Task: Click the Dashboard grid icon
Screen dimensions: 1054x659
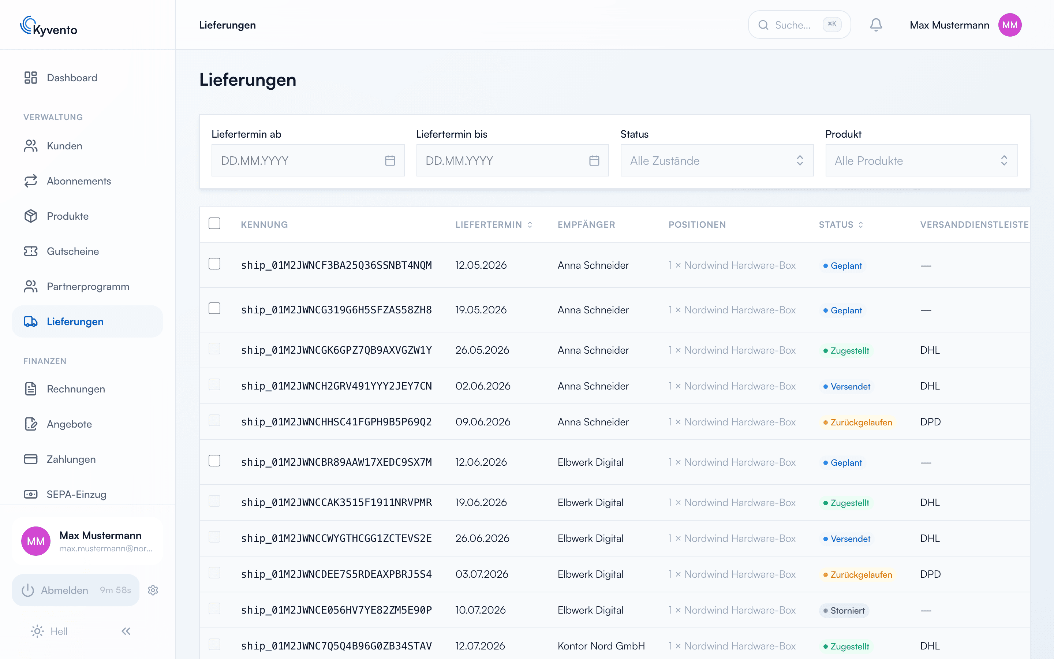Action: click(30, 78)
